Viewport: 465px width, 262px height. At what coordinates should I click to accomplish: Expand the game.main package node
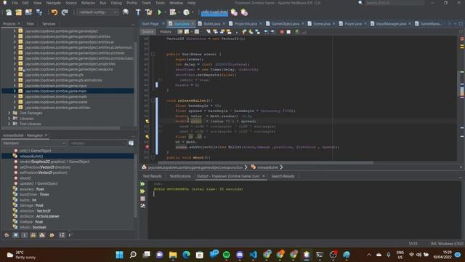coord(15,91)
